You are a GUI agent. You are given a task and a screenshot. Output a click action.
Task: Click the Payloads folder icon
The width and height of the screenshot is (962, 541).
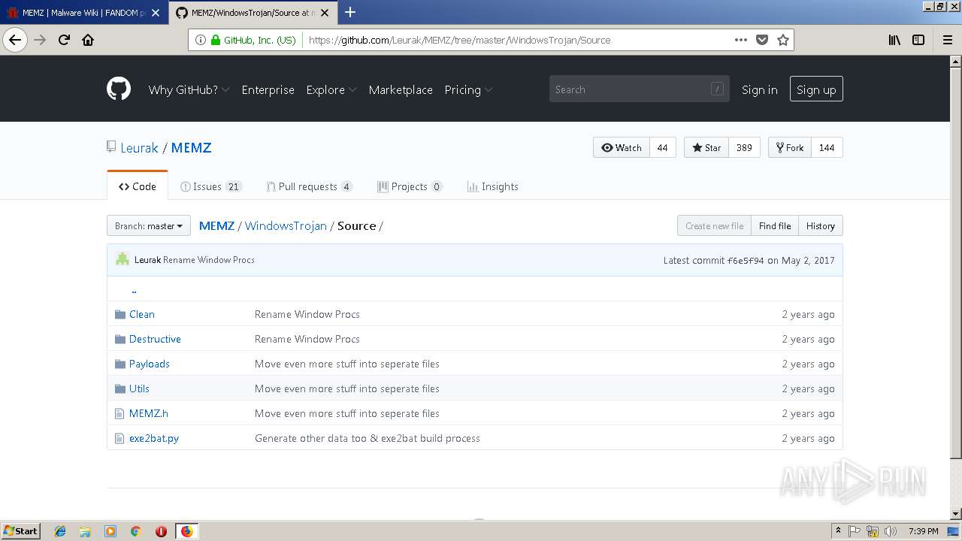click(120, 364)
